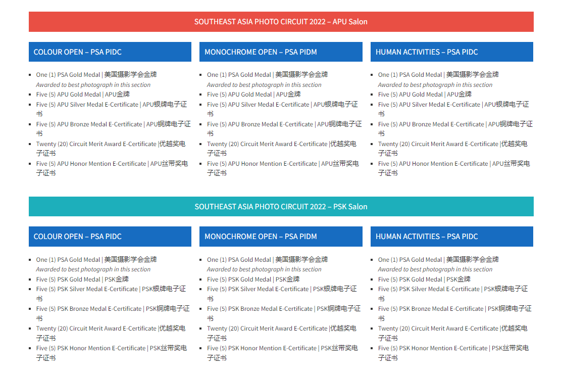Image resolution: width=562 pixels, height=374 pixels.
Task: Click PSK Bronze Medal E-Certificate under Human Activities
Action: pos(455,313)
